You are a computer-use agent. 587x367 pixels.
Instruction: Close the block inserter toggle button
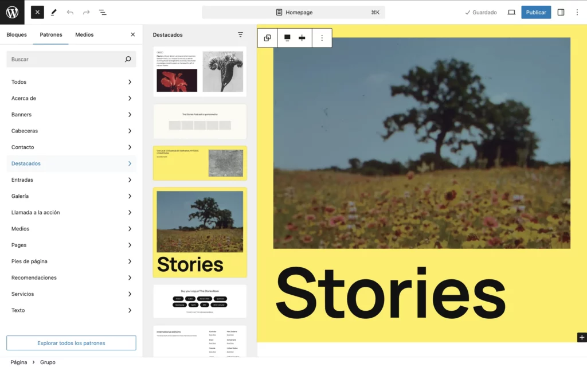37,12
